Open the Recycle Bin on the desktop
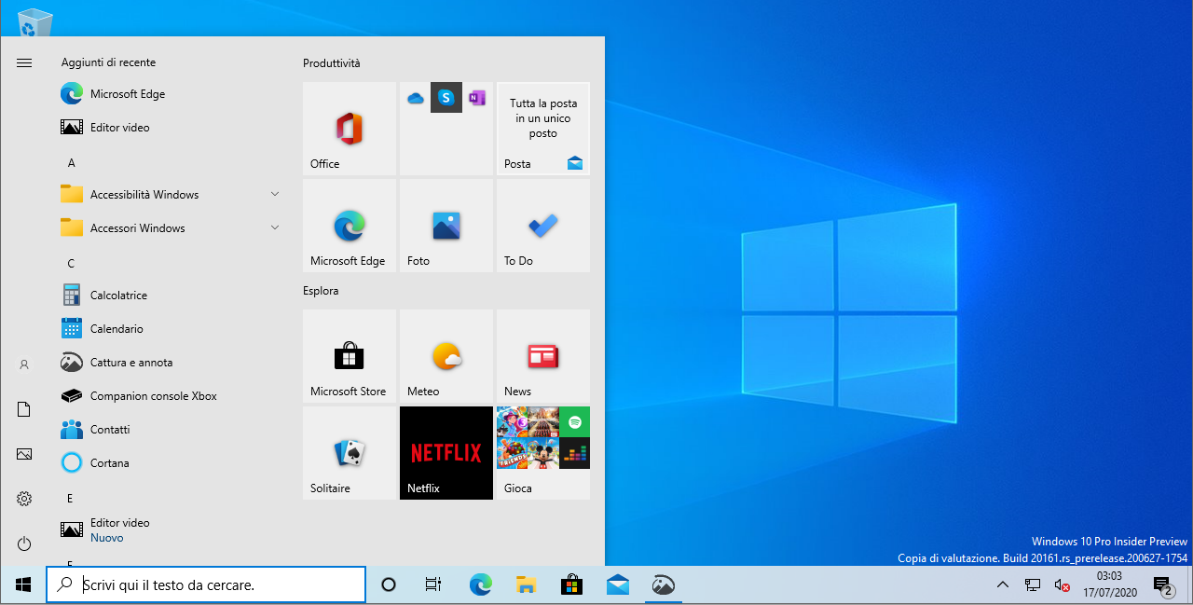The image size is (1193, 605). tap(35, 23)
